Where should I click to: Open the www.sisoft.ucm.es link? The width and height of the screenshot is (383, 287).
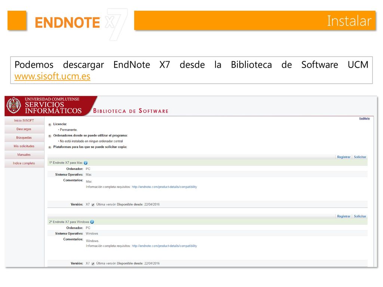52,76
